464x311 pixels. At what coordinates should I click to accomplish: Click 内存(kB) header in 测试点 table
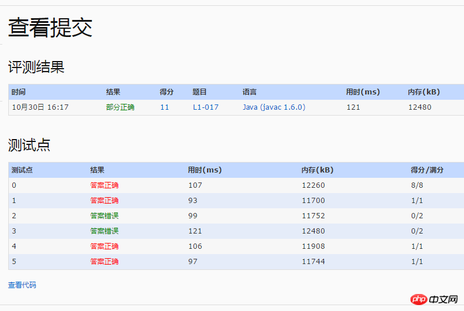317,170
